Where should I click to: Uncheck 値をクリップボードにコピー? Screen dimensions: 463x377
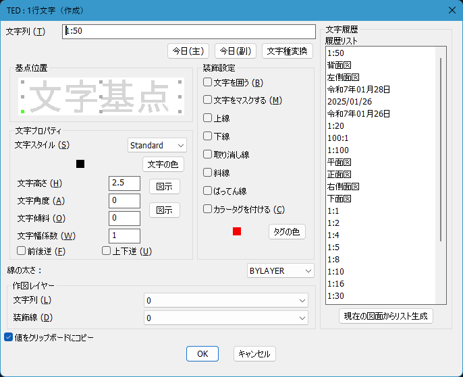click(x=9, y=337)
